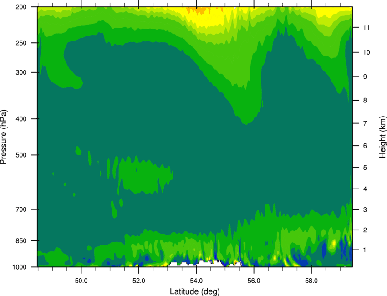
Task: Click the height label 9 km
Action: click(365, 77)
